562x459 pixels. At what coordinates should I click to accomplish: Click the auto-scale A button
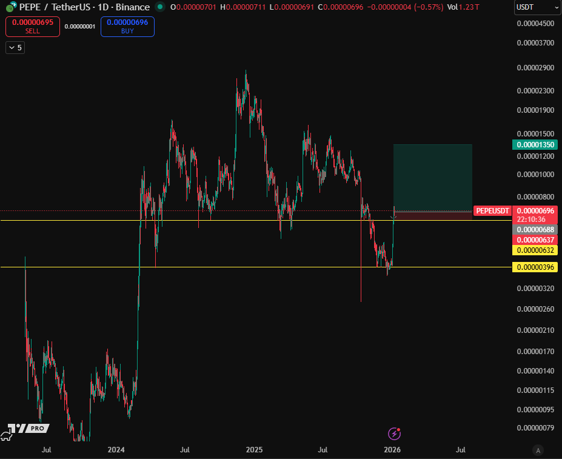pyautogui.click(x=538, y=450)
